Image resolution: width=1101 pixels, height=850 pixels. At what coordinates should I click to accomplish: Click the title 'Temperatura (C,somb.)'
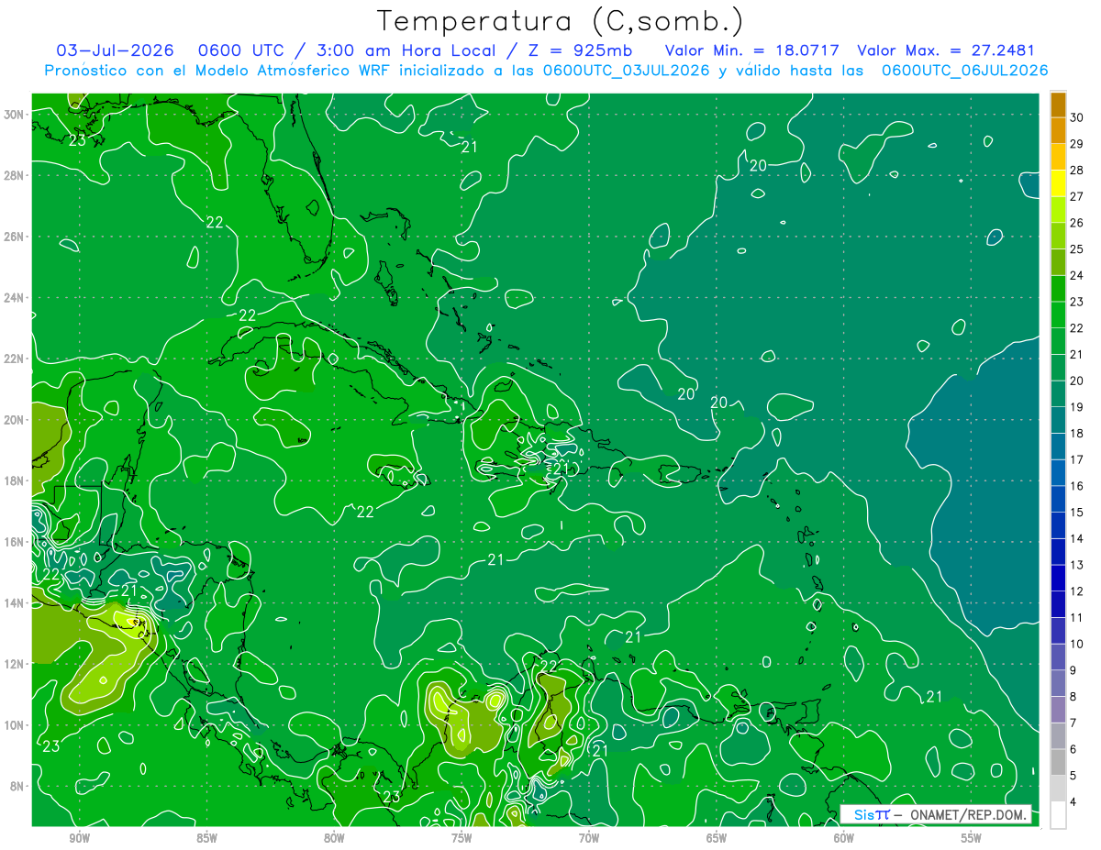[x=560, y=21]
